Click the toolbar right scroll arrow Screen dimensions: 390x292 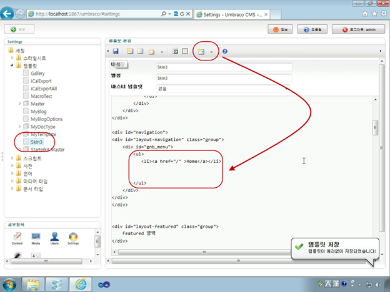tap(381, 51)
